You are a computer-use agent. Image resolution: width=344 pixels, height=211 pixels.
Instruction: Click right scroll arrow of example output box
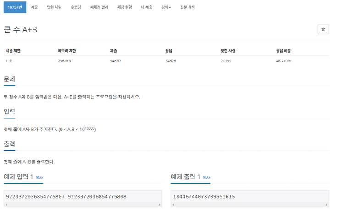pyautogui.click(x=327, y=205)
